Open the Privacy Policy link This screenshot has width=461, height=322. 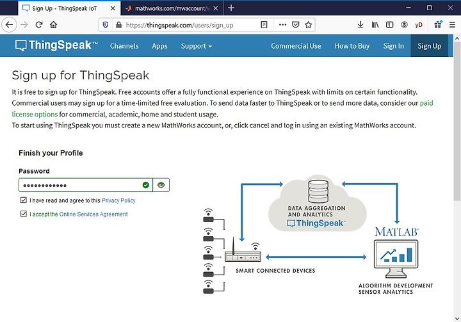118,200
